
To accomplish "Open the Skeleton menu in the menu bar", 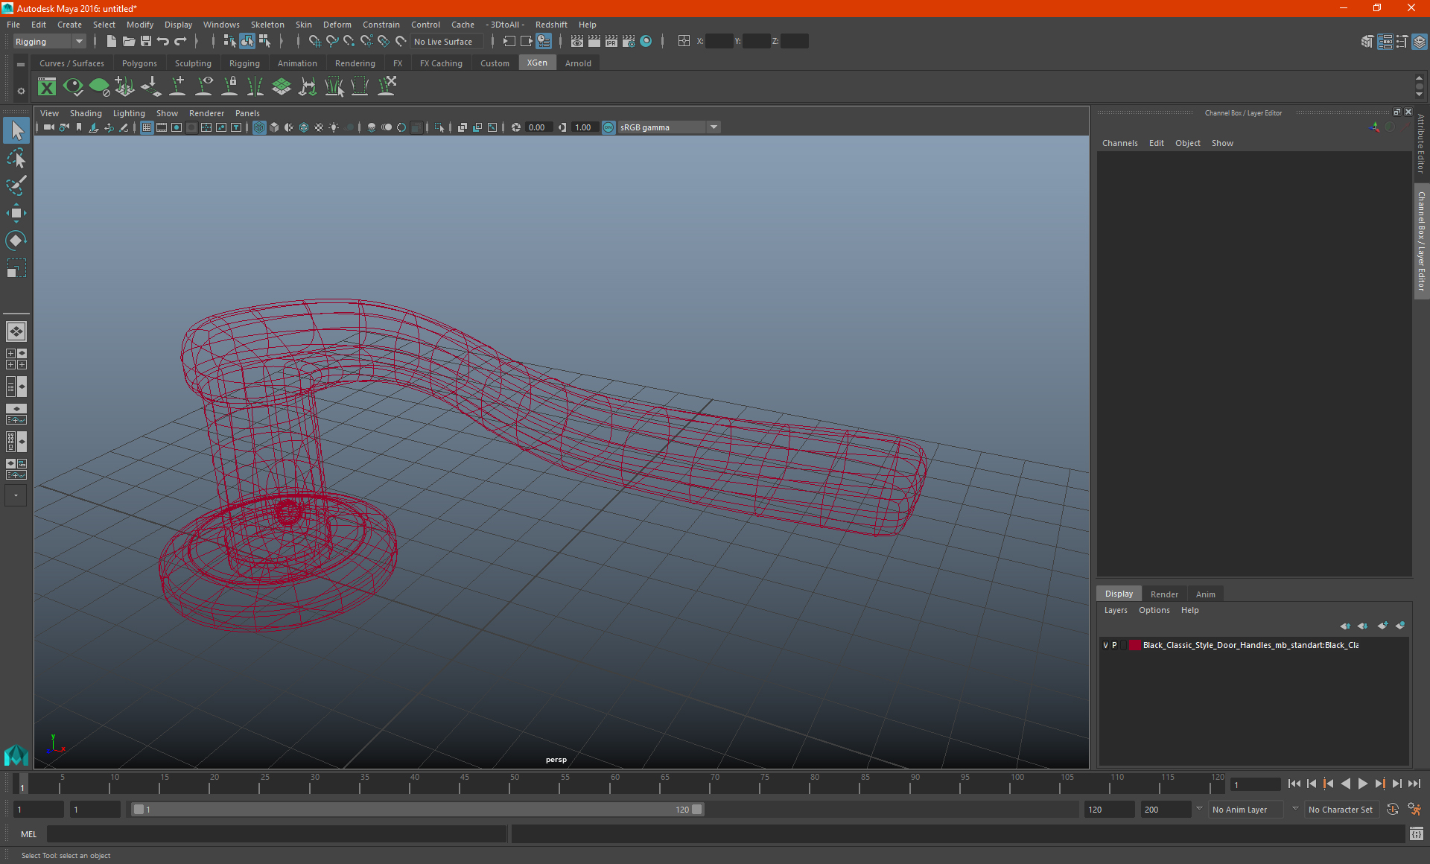I will 267,25.
